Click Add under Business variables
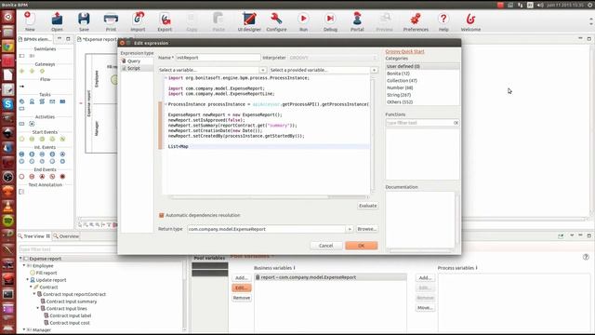 pos(242,278)
